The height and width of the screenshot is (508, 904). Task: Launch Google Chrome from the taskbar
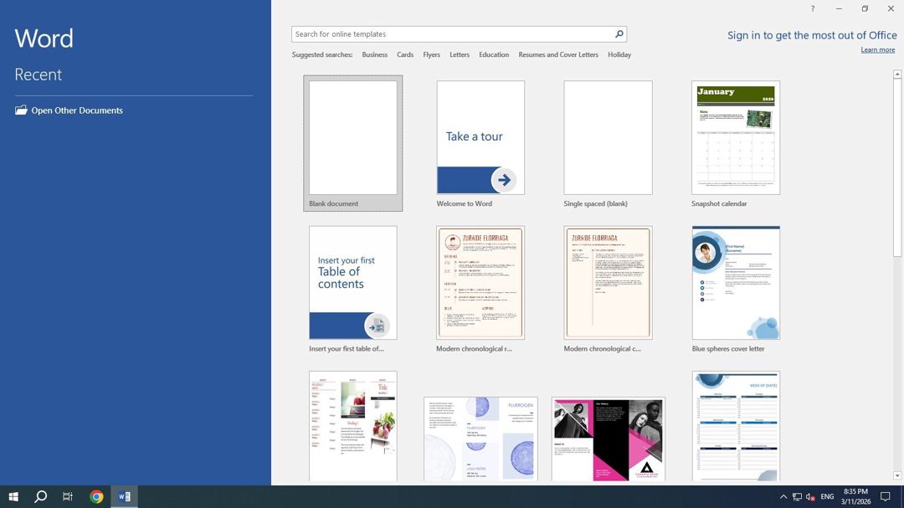point(96,496)
